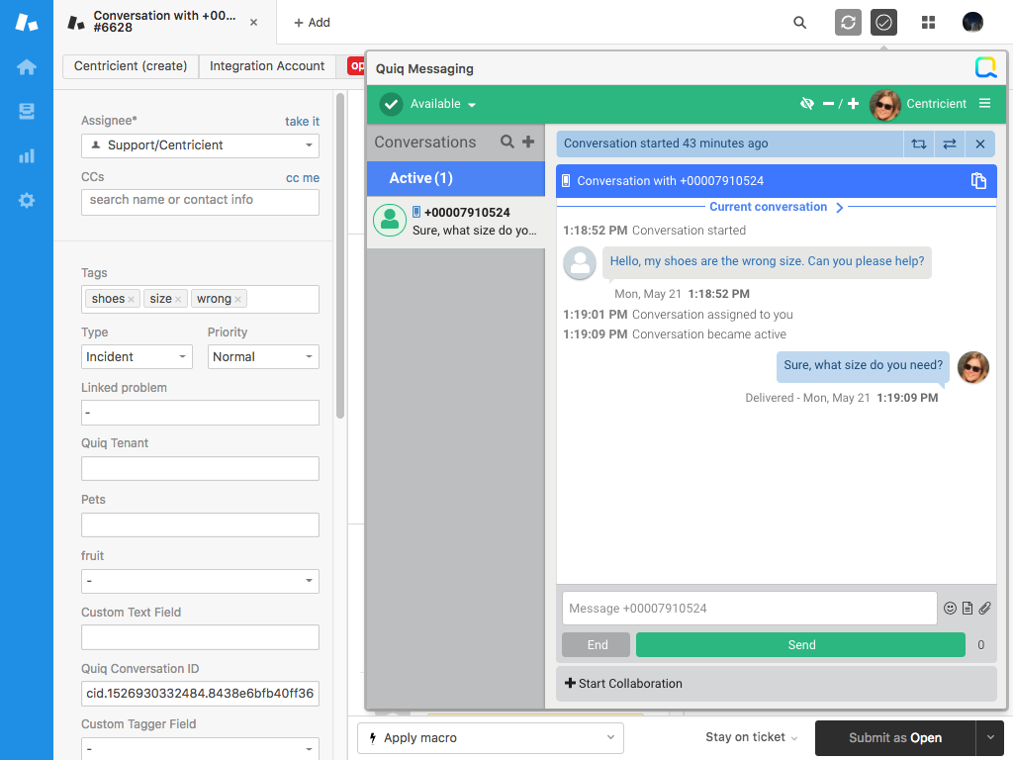1013x760 pixels.
Task: Switch to the Integration Account tab
Action: 267,66
